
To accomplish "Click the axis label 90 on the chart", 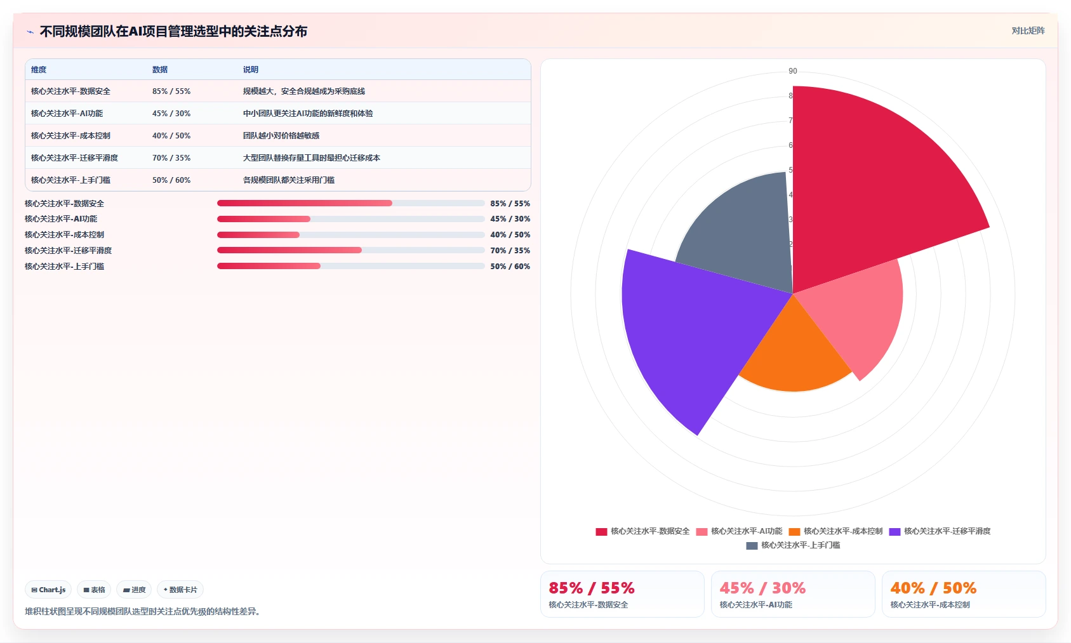I will pos(793,71).
